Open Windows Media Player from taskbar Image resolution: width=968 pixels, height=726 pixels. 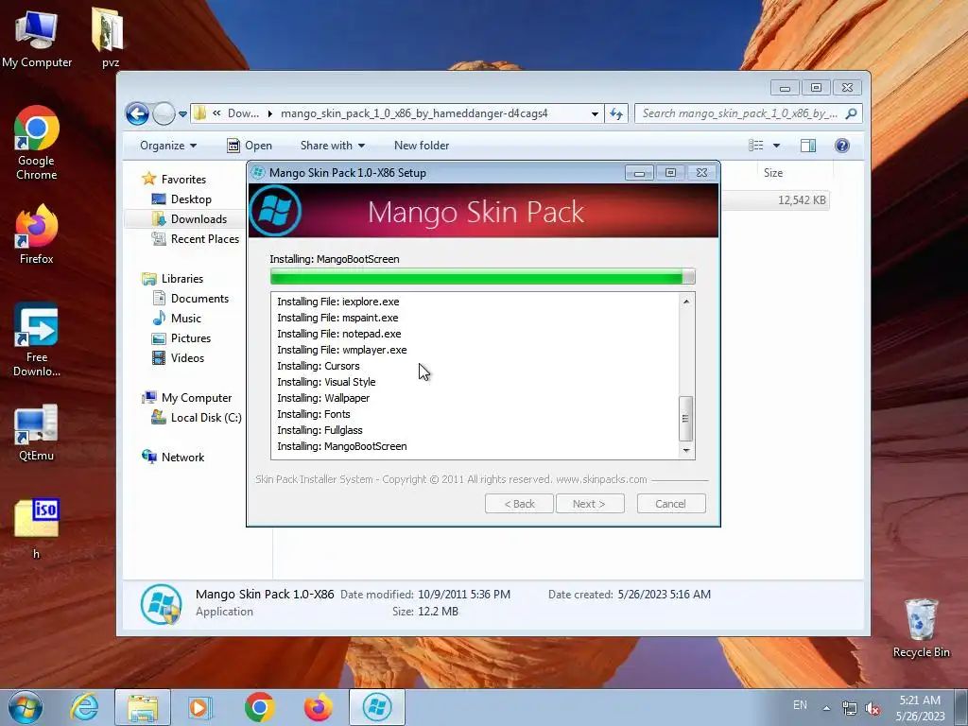199,707
